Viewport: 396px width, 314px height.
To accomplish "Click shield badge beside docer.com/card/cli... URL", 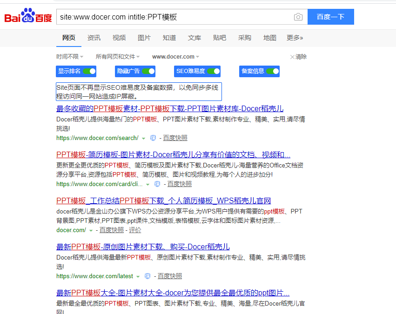I will pos(157,184).
